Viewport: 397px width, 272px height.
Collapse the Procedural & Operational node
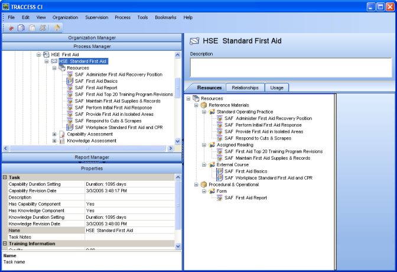tap(196, 184)
